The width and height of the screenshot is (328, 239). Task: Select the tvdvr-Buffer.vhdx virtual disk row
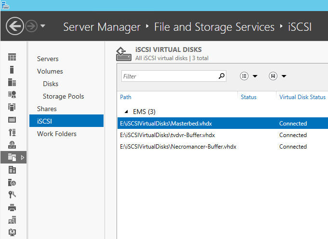tap(223, 135)
